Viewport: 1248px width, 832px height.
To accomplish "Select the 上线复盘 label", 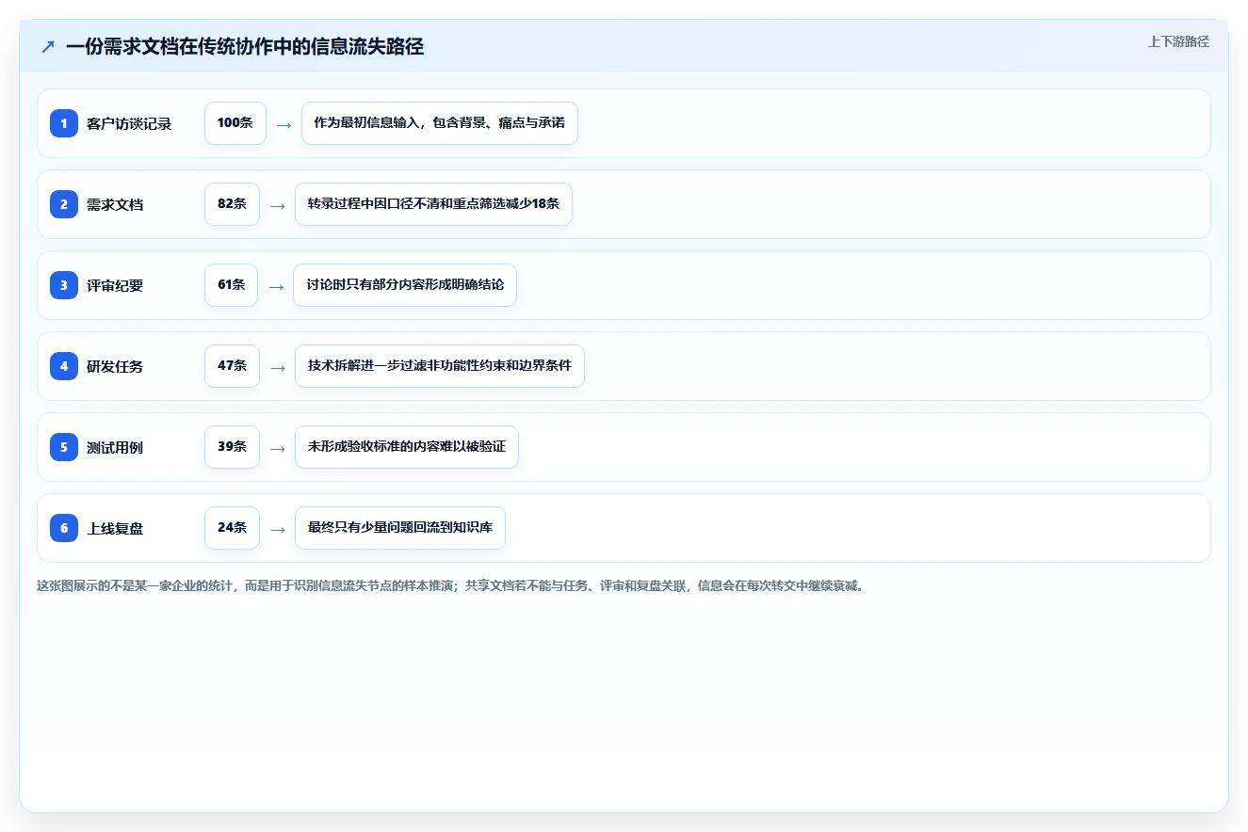I will tap(115, 528).
